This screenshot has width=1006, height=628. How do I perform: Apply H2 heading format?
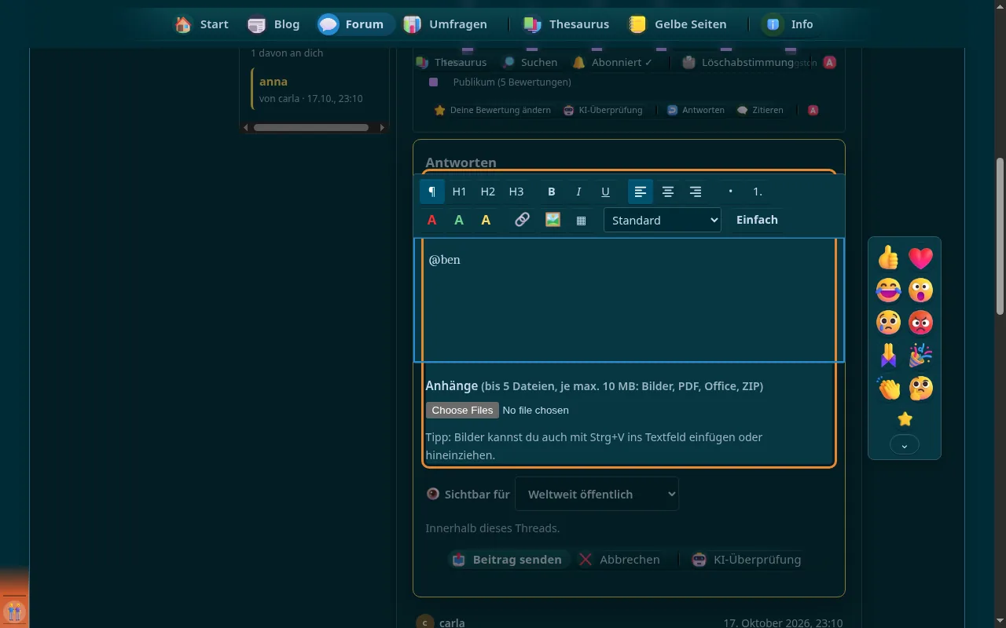(x=488, y=192)
